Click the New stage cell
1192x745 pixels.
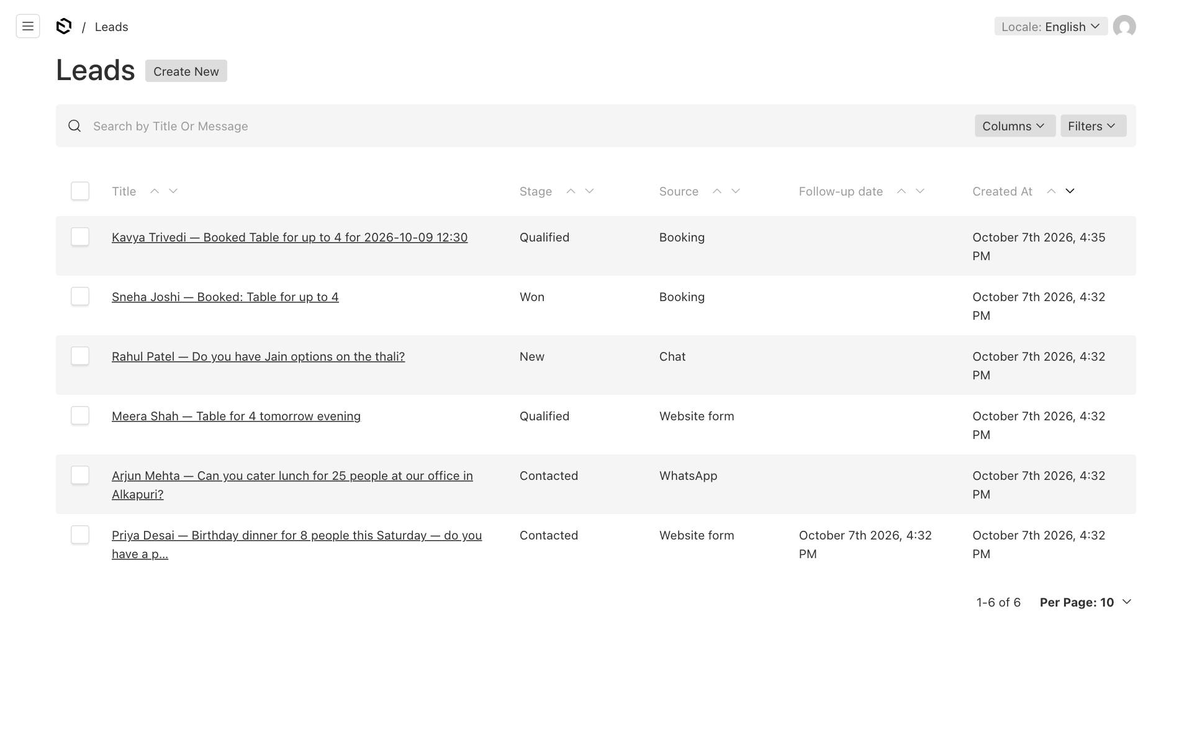[x=532, y=356]
